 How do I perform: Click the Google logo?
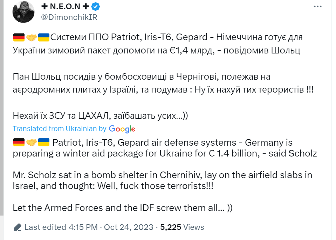click(122, 129)
